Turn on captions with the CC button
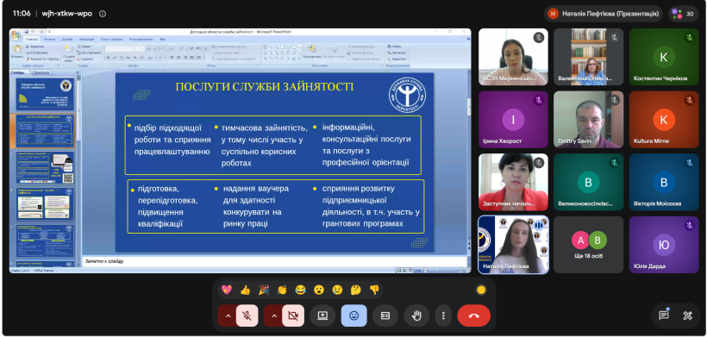This screenshot has width=707, height=337. 385,315
